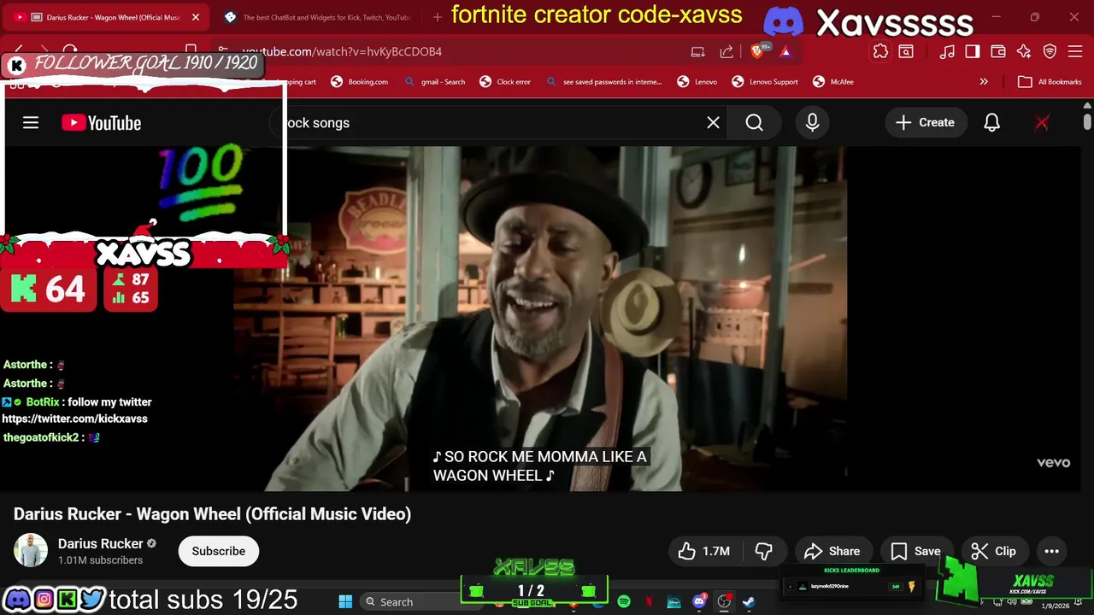Screen dimensions: 1094x615
Task: Open Brave VPN shield icon
Action: [x=1050, y=52]
